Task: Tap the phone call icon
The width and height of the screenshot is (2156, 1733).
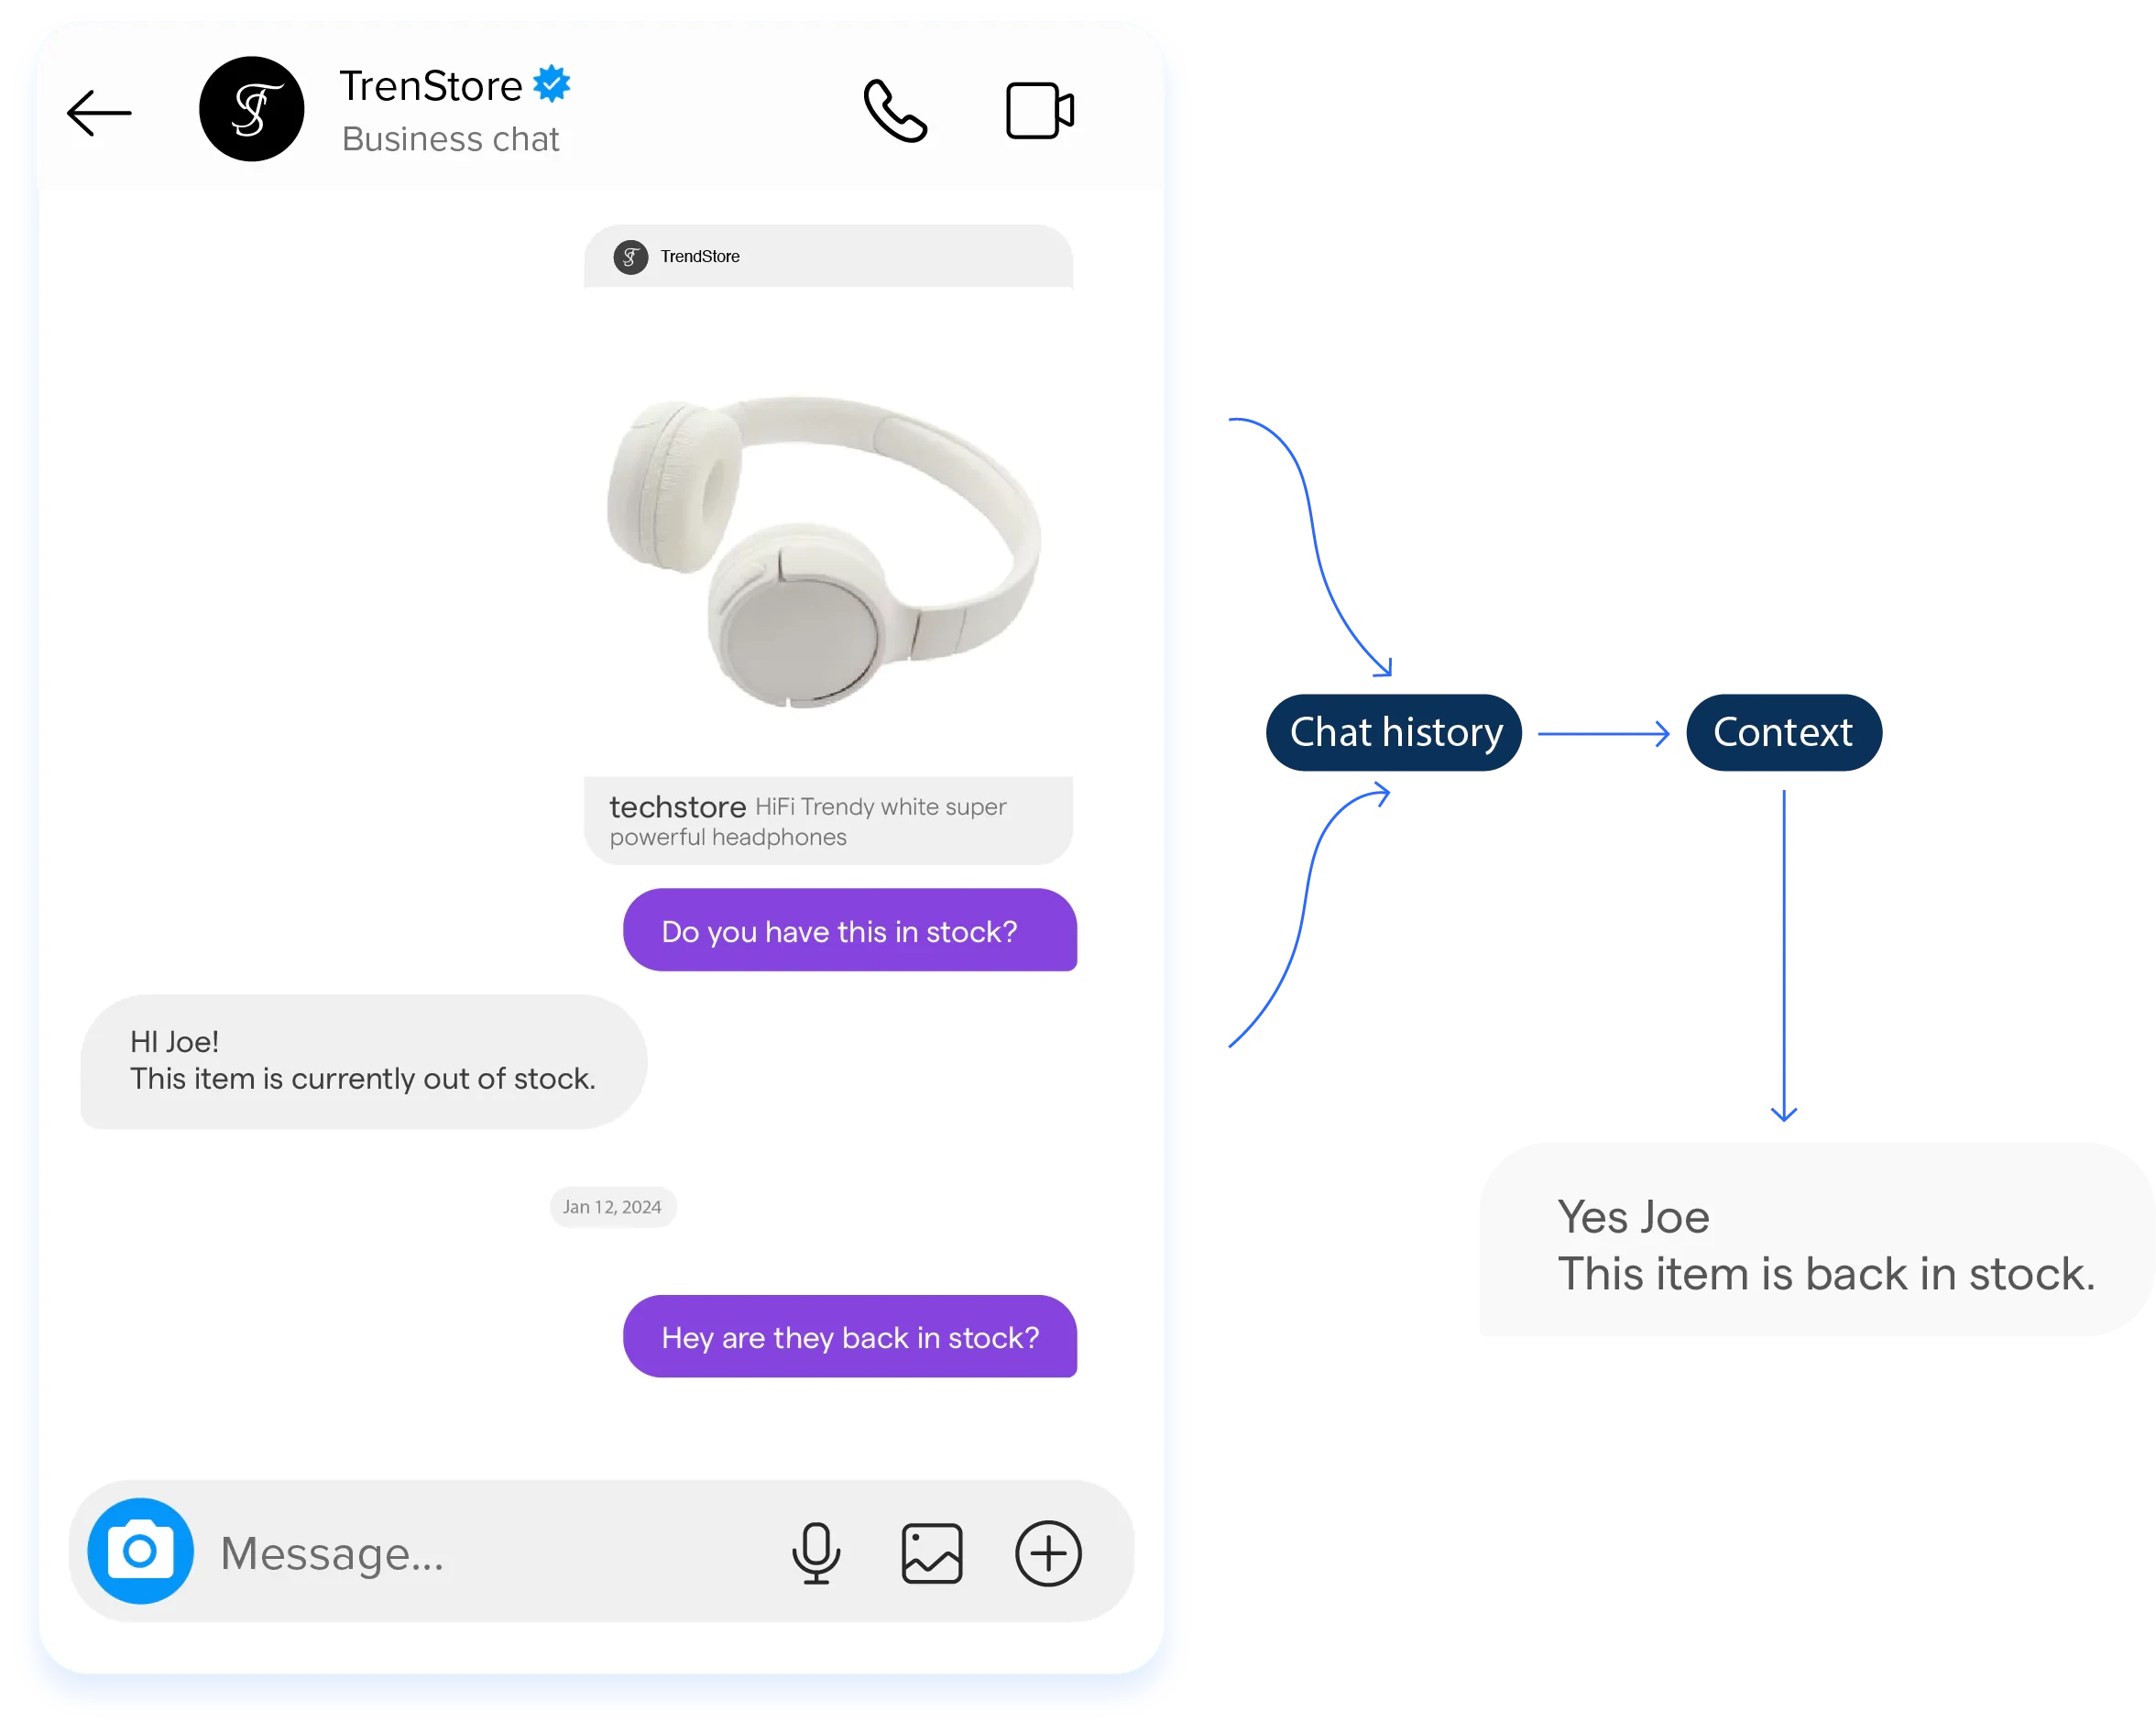Action: 894,110
